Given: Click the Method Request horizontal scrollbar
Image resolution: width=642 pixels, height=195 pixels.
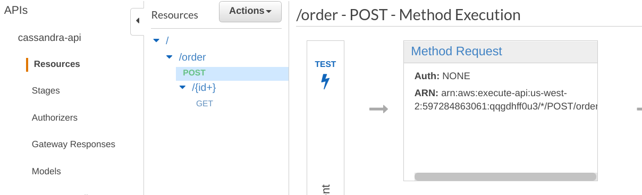Looking at the screenshot, I should point(505,176).
